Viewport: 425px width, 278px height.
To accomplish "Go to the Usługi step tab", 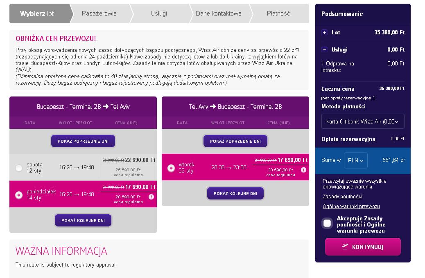I will tap(159, 13).
